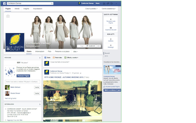Image resolution: width=196 pixels, height=123 pixels.
Task: Click camera icon on Blue Lemon profile picture
Action: 8,49
